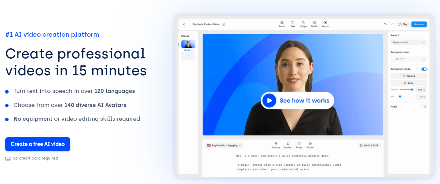The image size is (440, 184).
Task: Click the hide icon in background color field
Action: pos(424,59)
